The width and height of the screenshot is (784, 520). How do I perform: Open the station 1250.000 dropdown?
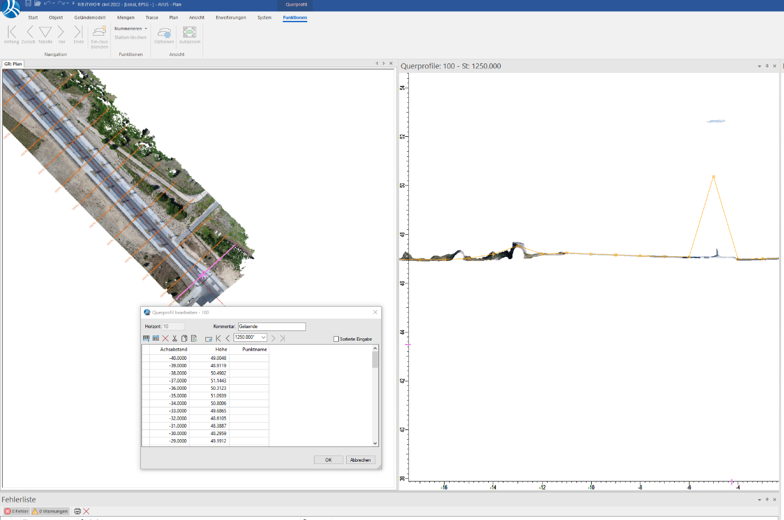coord(263,337)
